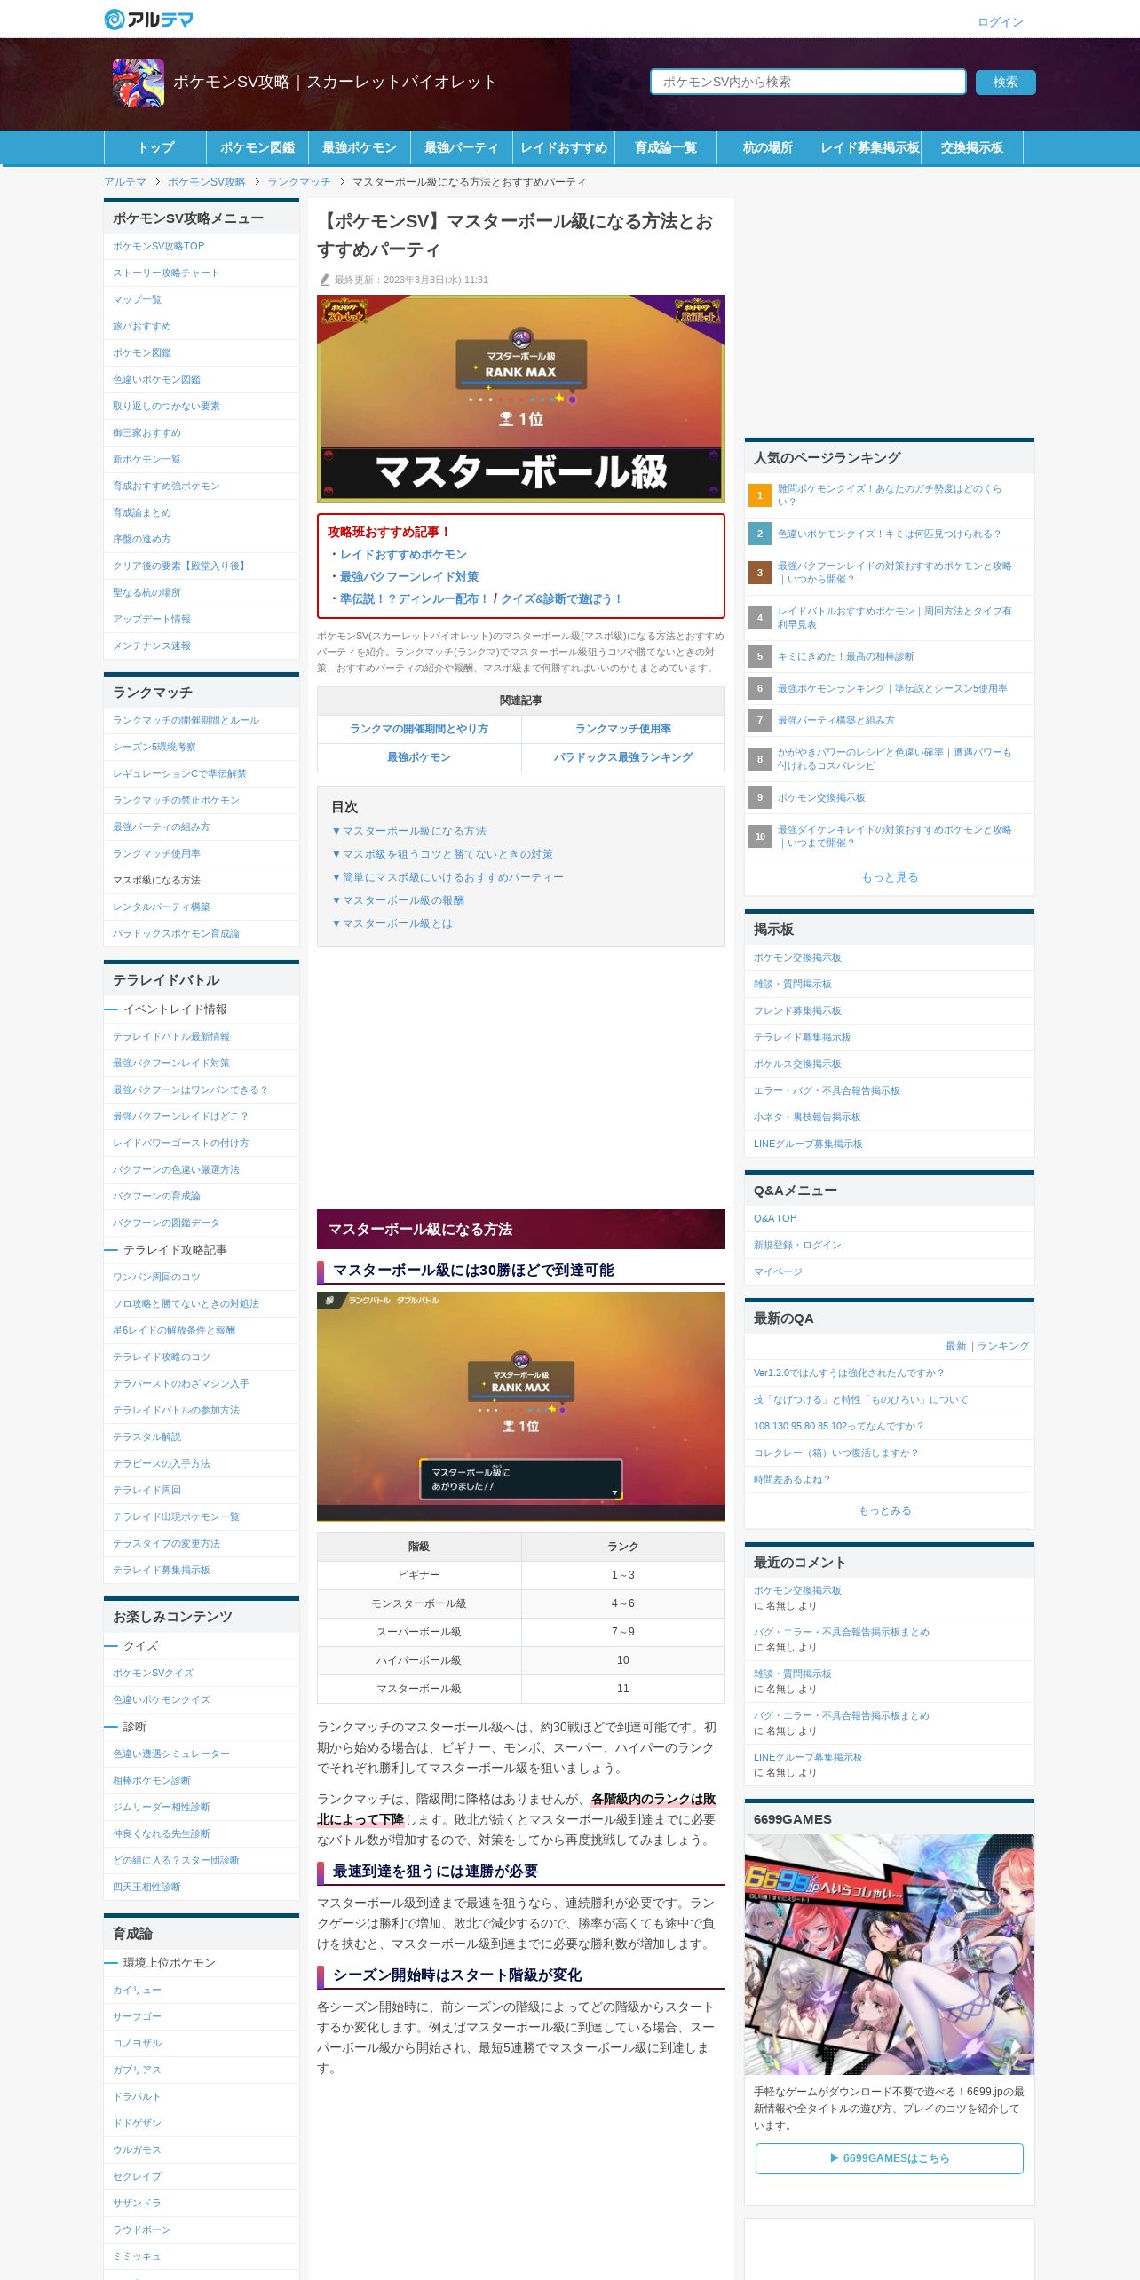This screenshot has height=2280, width=1140.
Task: Click the 6699GAMESはこちら button
Action: point(890,2158)
